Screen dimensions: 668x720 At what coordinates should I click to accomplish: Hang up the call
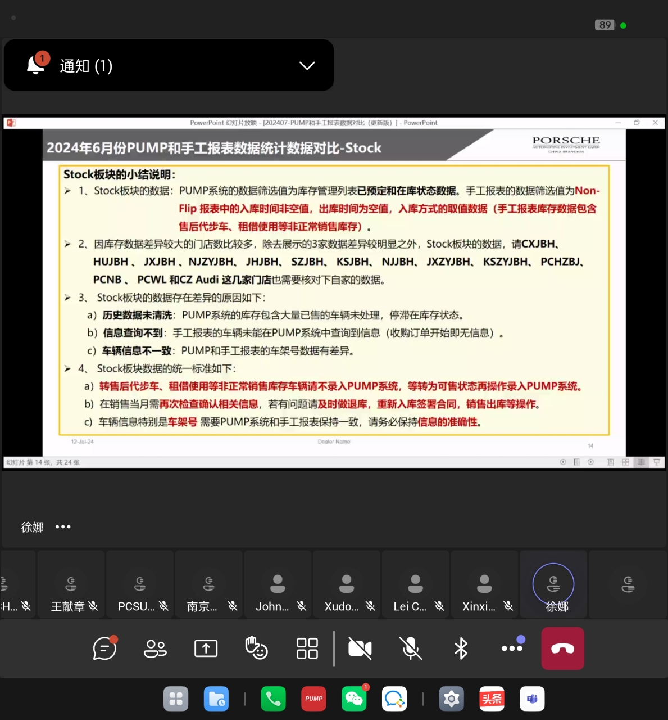(562, 649)
